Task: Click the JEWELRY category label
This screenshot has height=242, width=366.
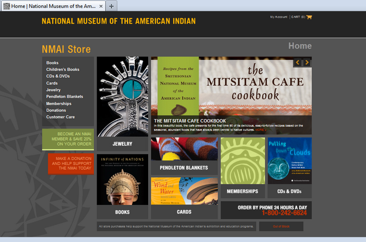Action: [x=122, y=144]
